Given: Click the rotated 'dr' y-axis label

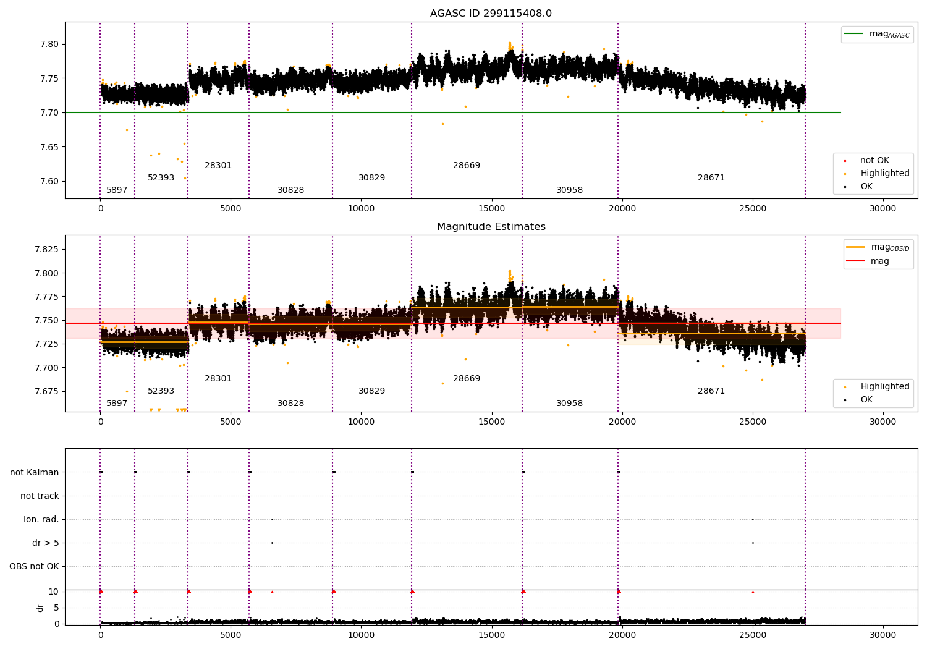Looking at the screenshot, I should coord(40,608).
